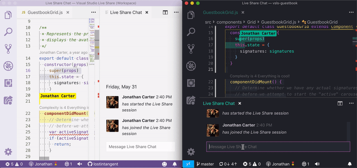Click avatar beside 'has joined' in dark chat
This screenshot has height=168, width=357.
213,130
